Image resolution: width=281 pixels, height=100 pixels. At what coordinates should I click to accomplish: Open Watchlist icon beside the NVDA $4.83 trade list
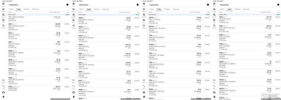[73, 15]
